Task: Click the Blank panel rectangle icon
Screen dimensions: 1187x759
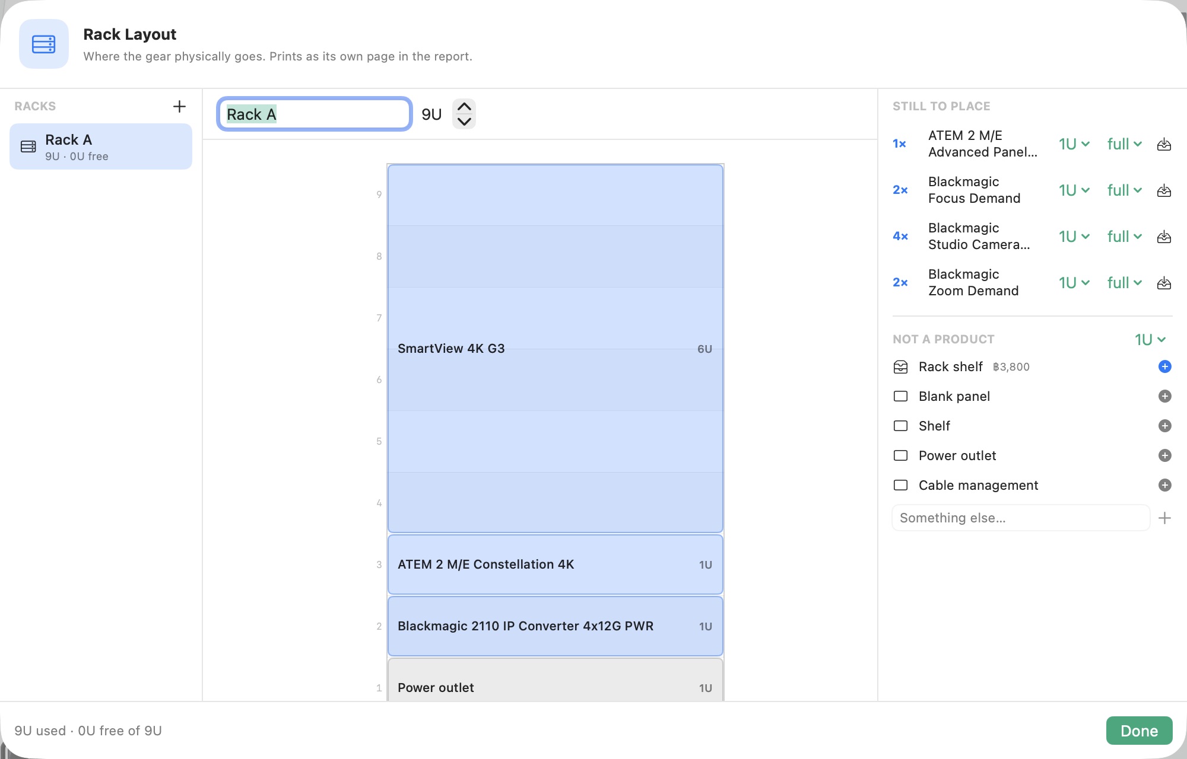Action: 900,396
